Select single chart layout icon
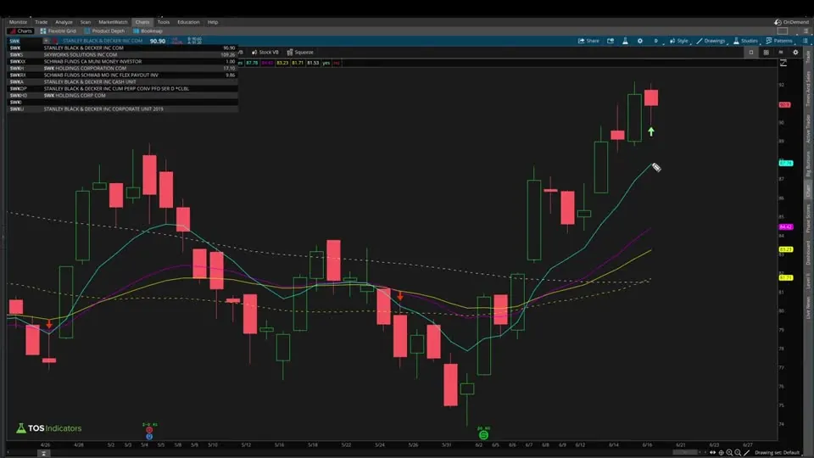814x458 pixels. tap(751, 53)
